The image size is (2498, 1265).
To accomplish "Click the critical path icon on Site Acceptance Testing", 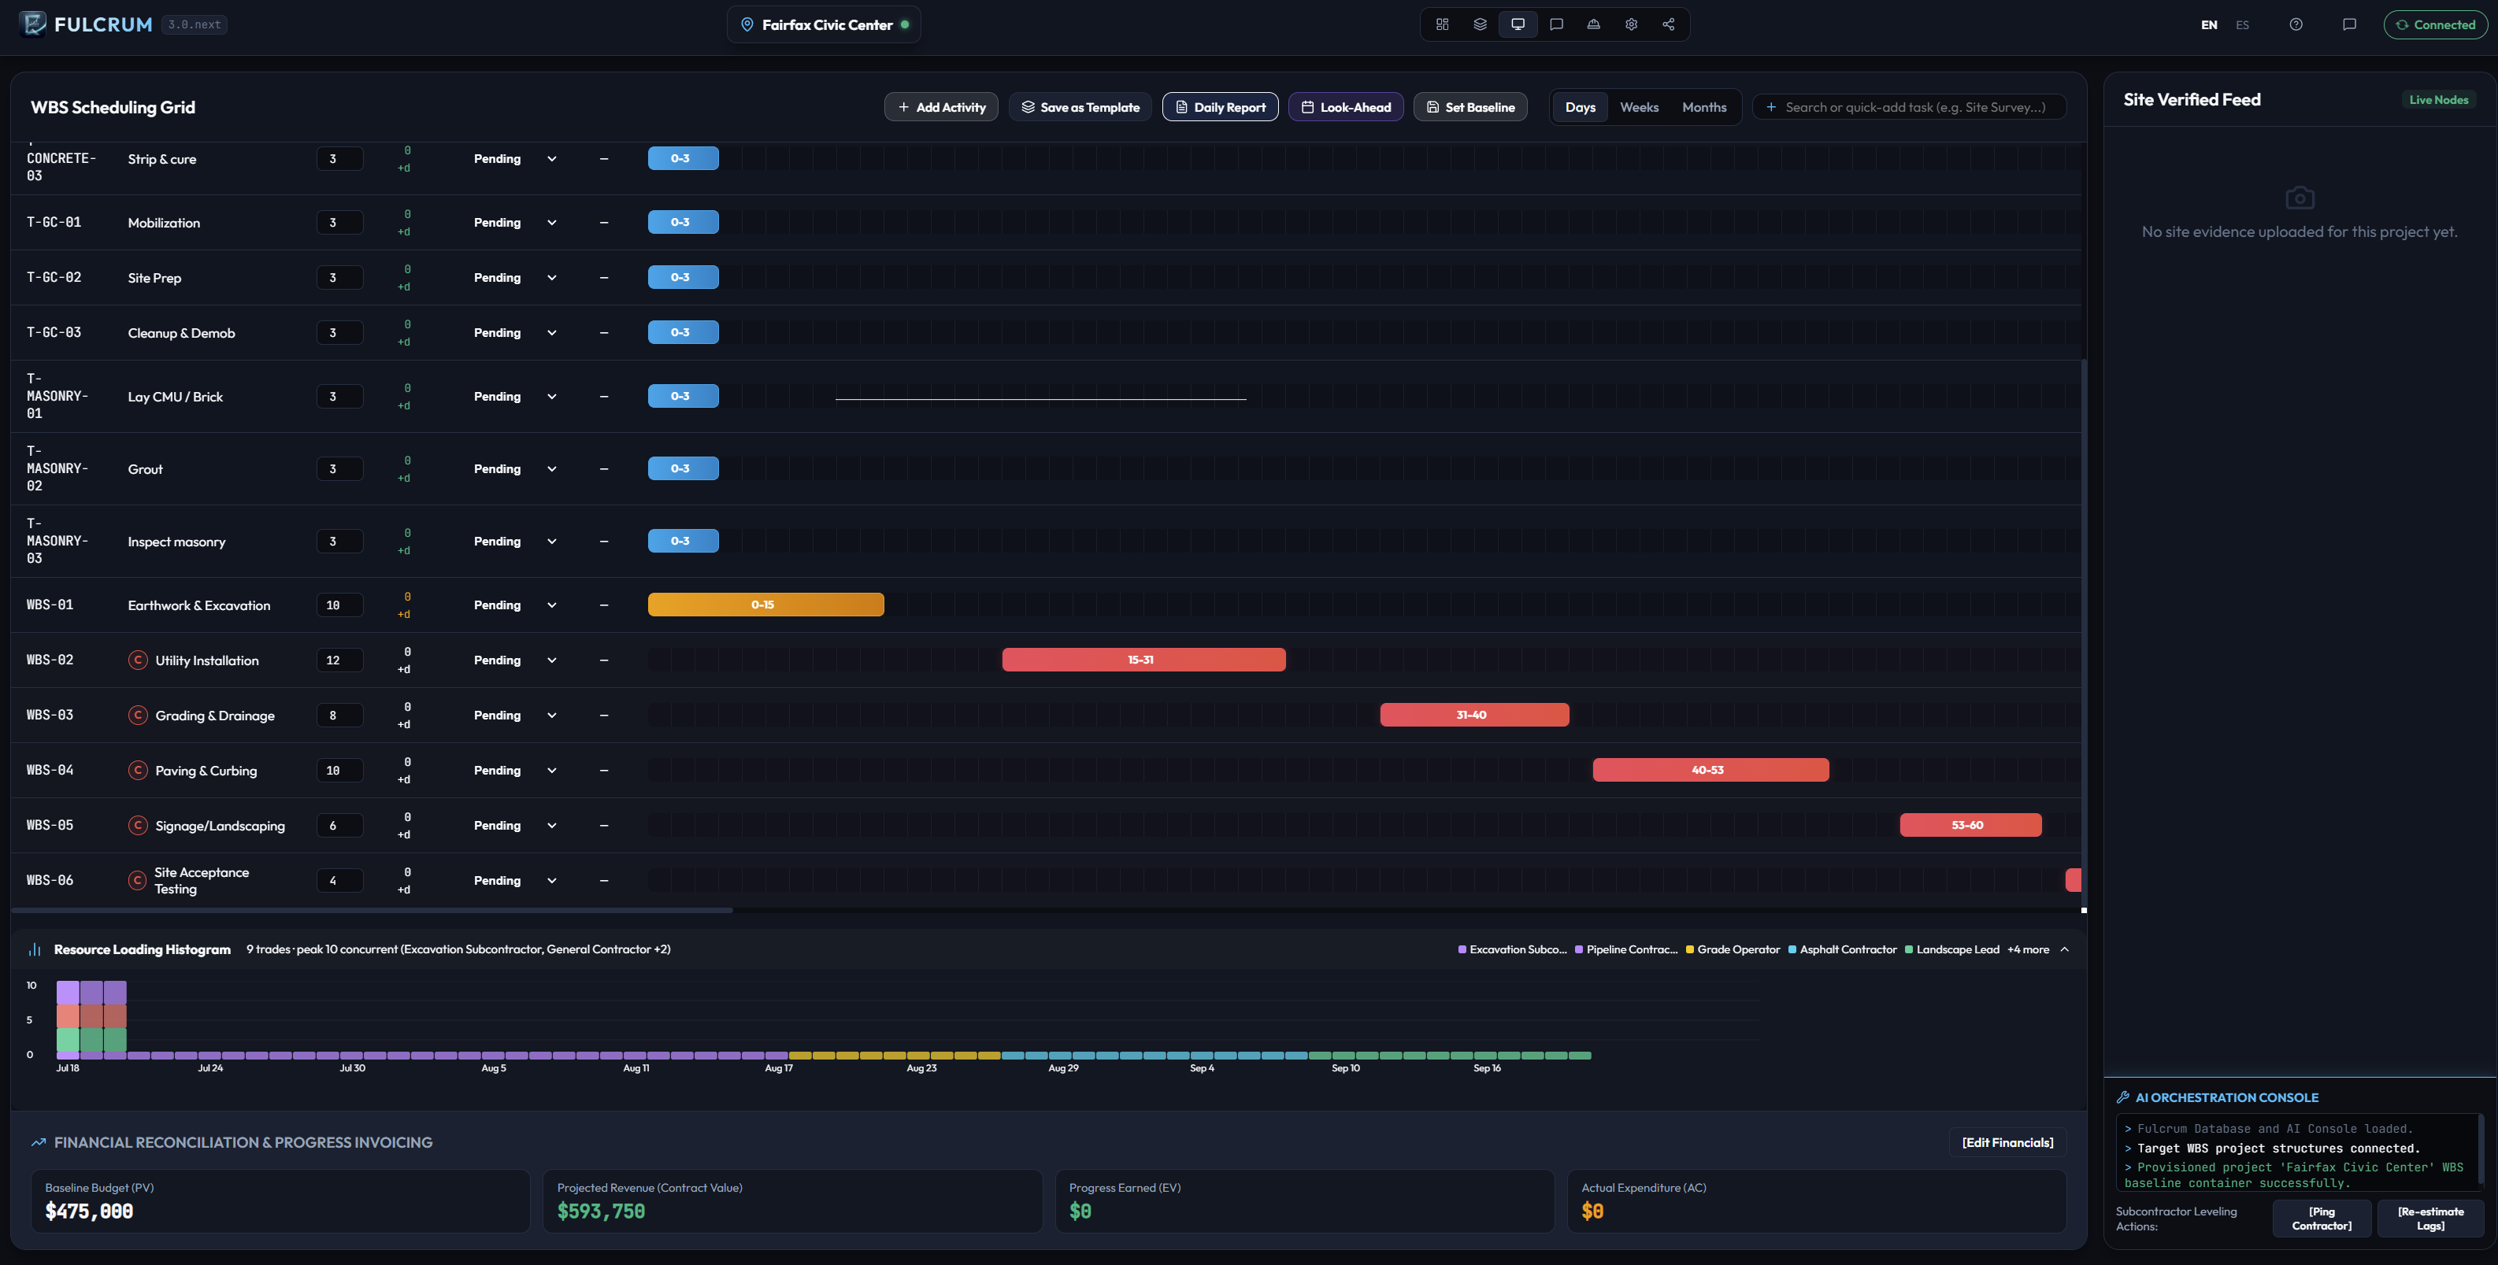I will [x=138, y=880].
